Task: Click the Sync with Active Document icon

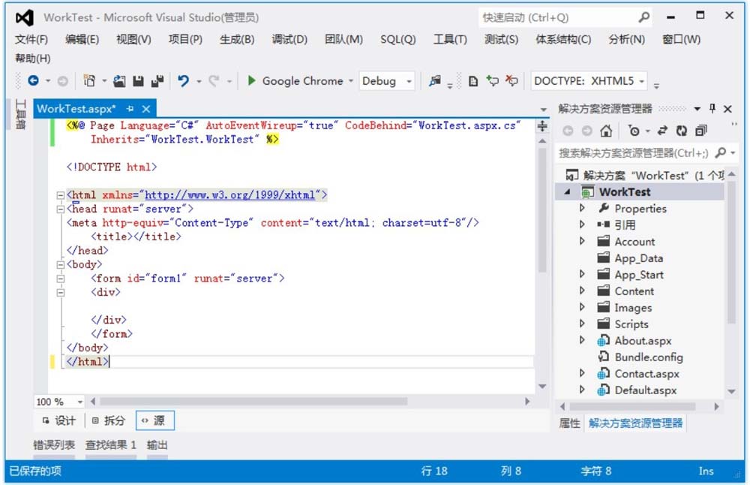Action: pos(662,131)
